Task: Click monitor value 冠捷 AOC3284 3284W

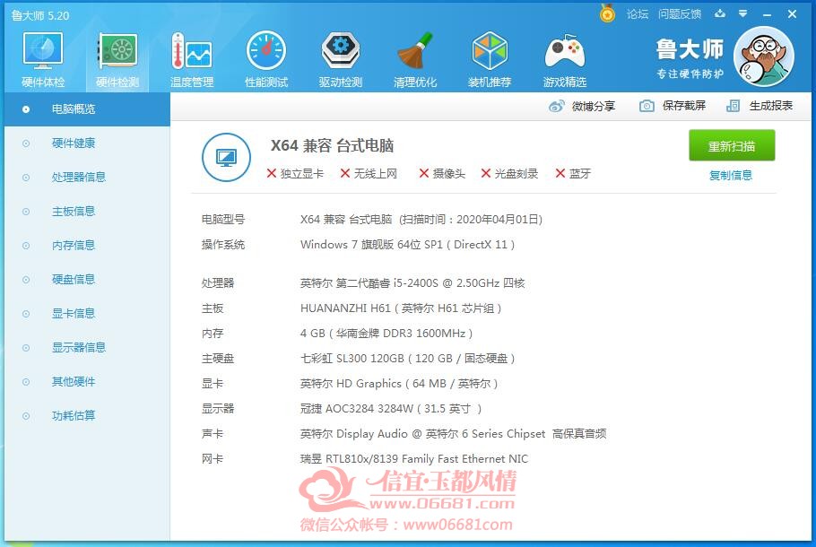Action: [x=390, y=409]
